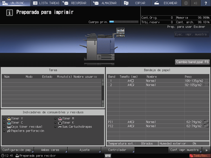Click the paper level icon for PI1
Viewport: 211px width, 158px height.
(206, 122)
